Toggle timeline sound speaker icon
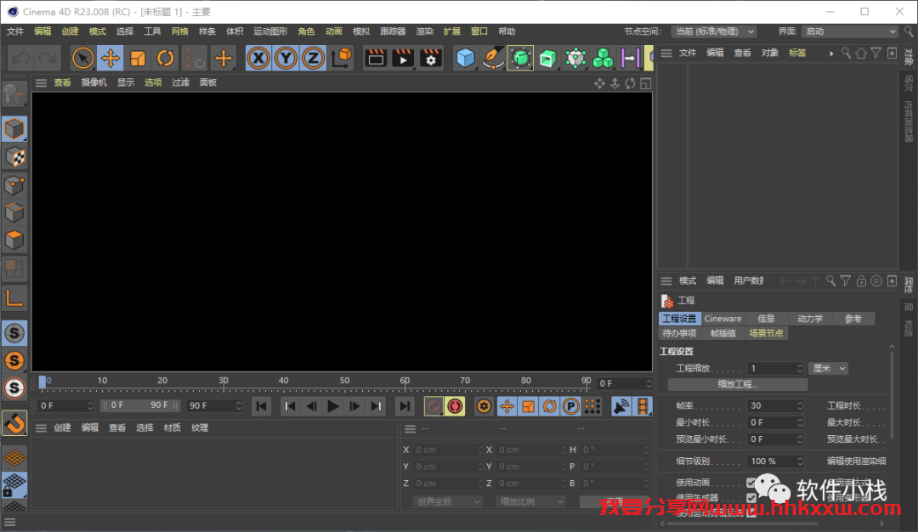918x532 pixels. [620, 406]
